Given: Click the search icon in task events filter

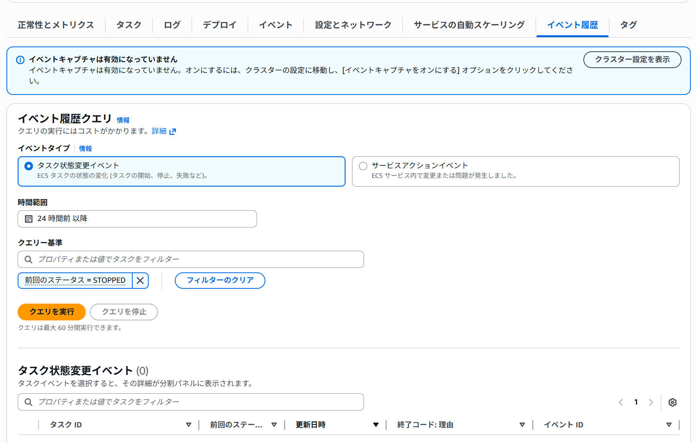Looking at the screenshot, I should click(28, 402).
